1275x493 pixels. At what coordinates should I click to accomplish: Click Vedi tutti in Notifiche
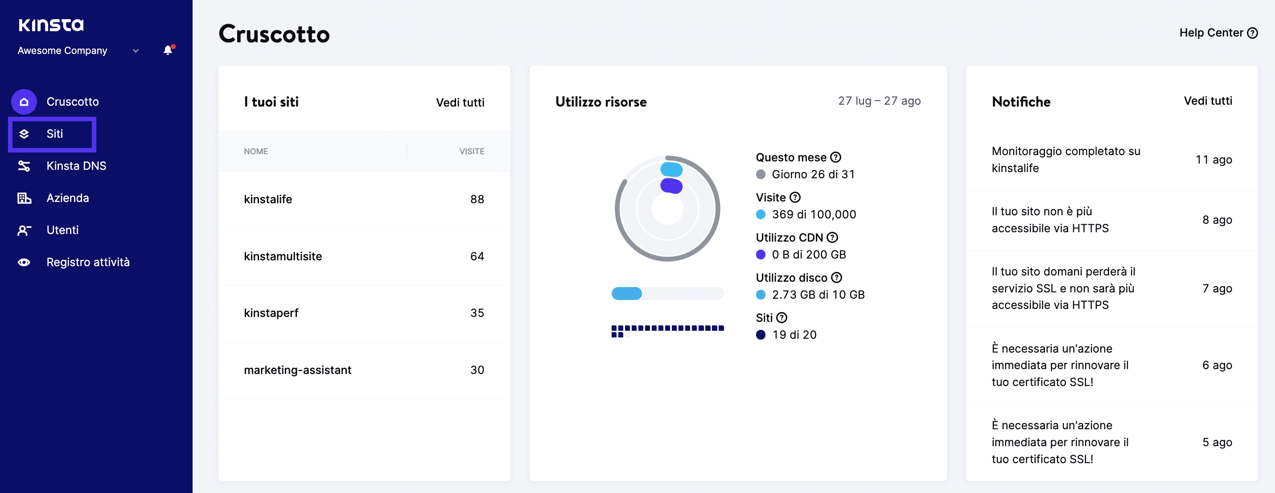click(1208, 101)
